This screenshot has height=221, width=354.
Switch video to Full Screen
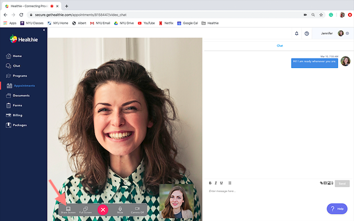pos(86,210)
